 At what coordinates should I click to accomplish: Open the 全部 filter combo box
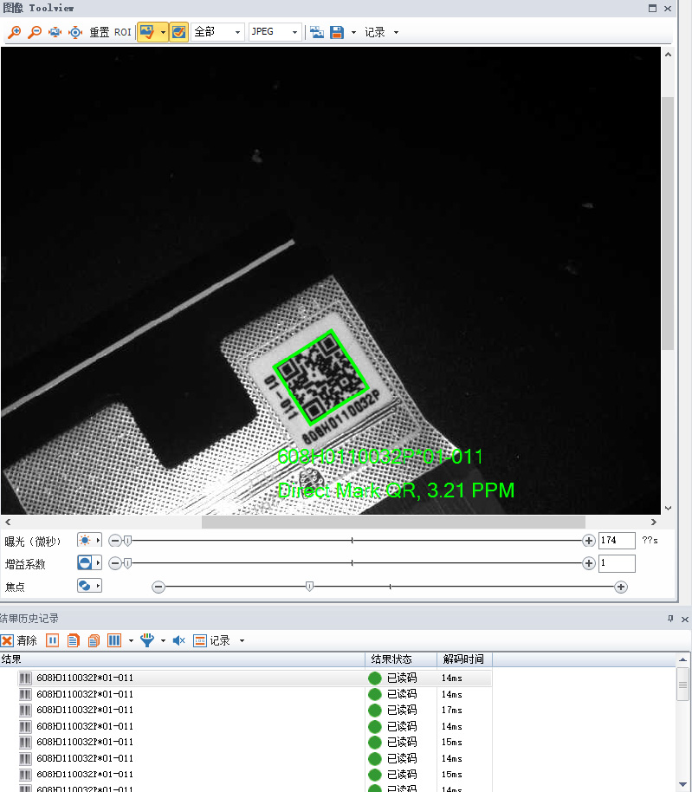(x=217, y=32)
